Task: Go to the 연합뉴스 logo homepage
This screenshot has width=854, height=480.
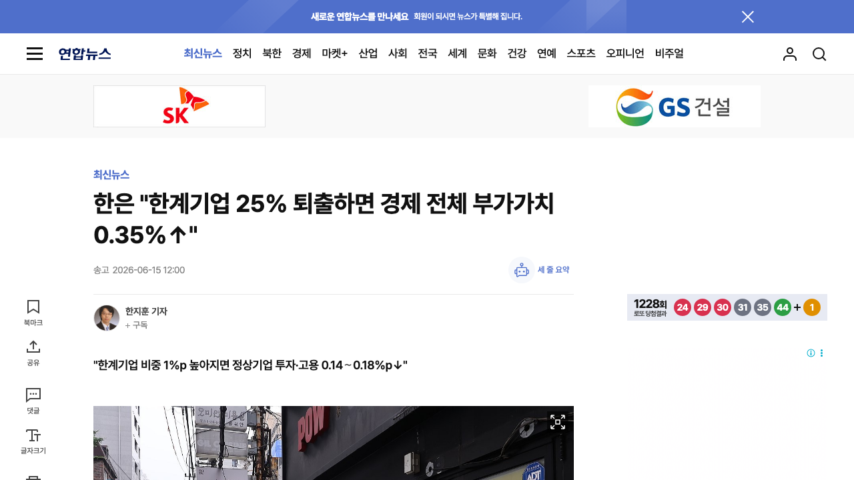Action: (85, 54)
